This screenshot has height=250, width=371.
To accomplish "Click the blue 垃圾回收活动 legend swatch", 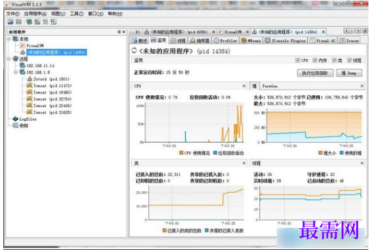I will (x=215, y=153).
